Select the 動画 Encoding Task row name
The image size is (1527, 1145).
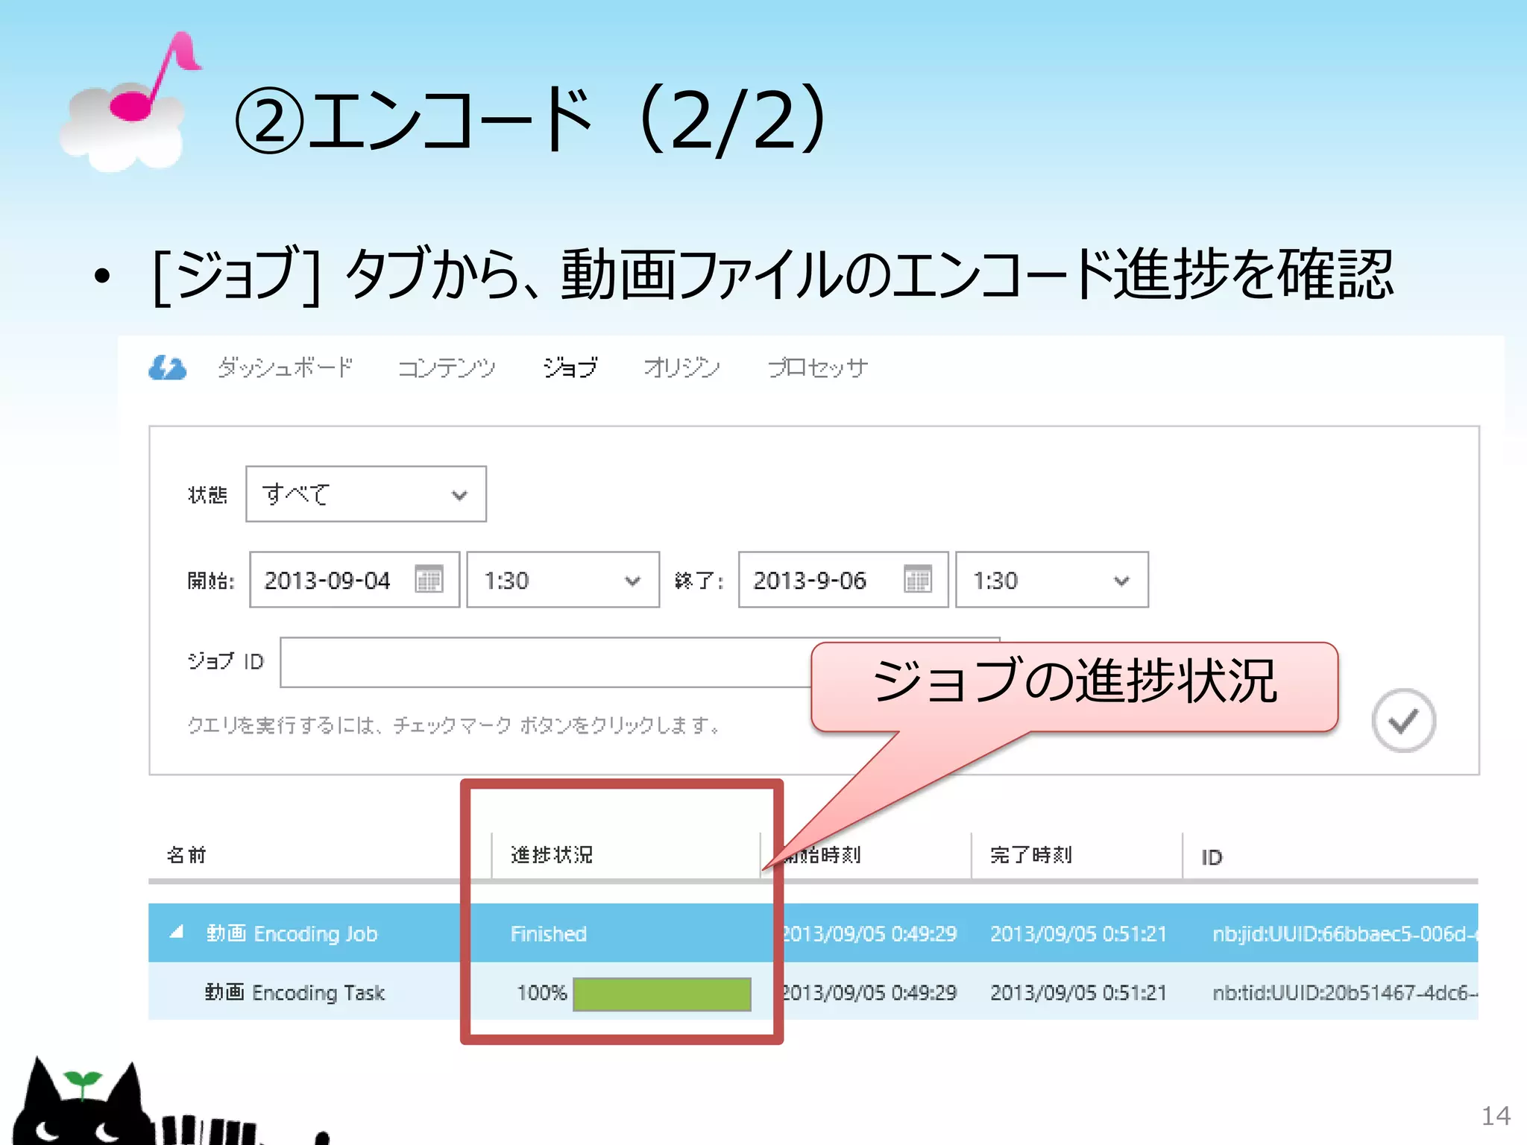click(295, 993)
